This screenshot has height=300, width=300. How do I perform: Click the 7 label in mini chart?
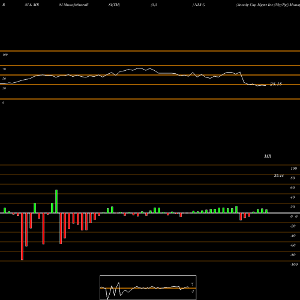pos(193,284)
